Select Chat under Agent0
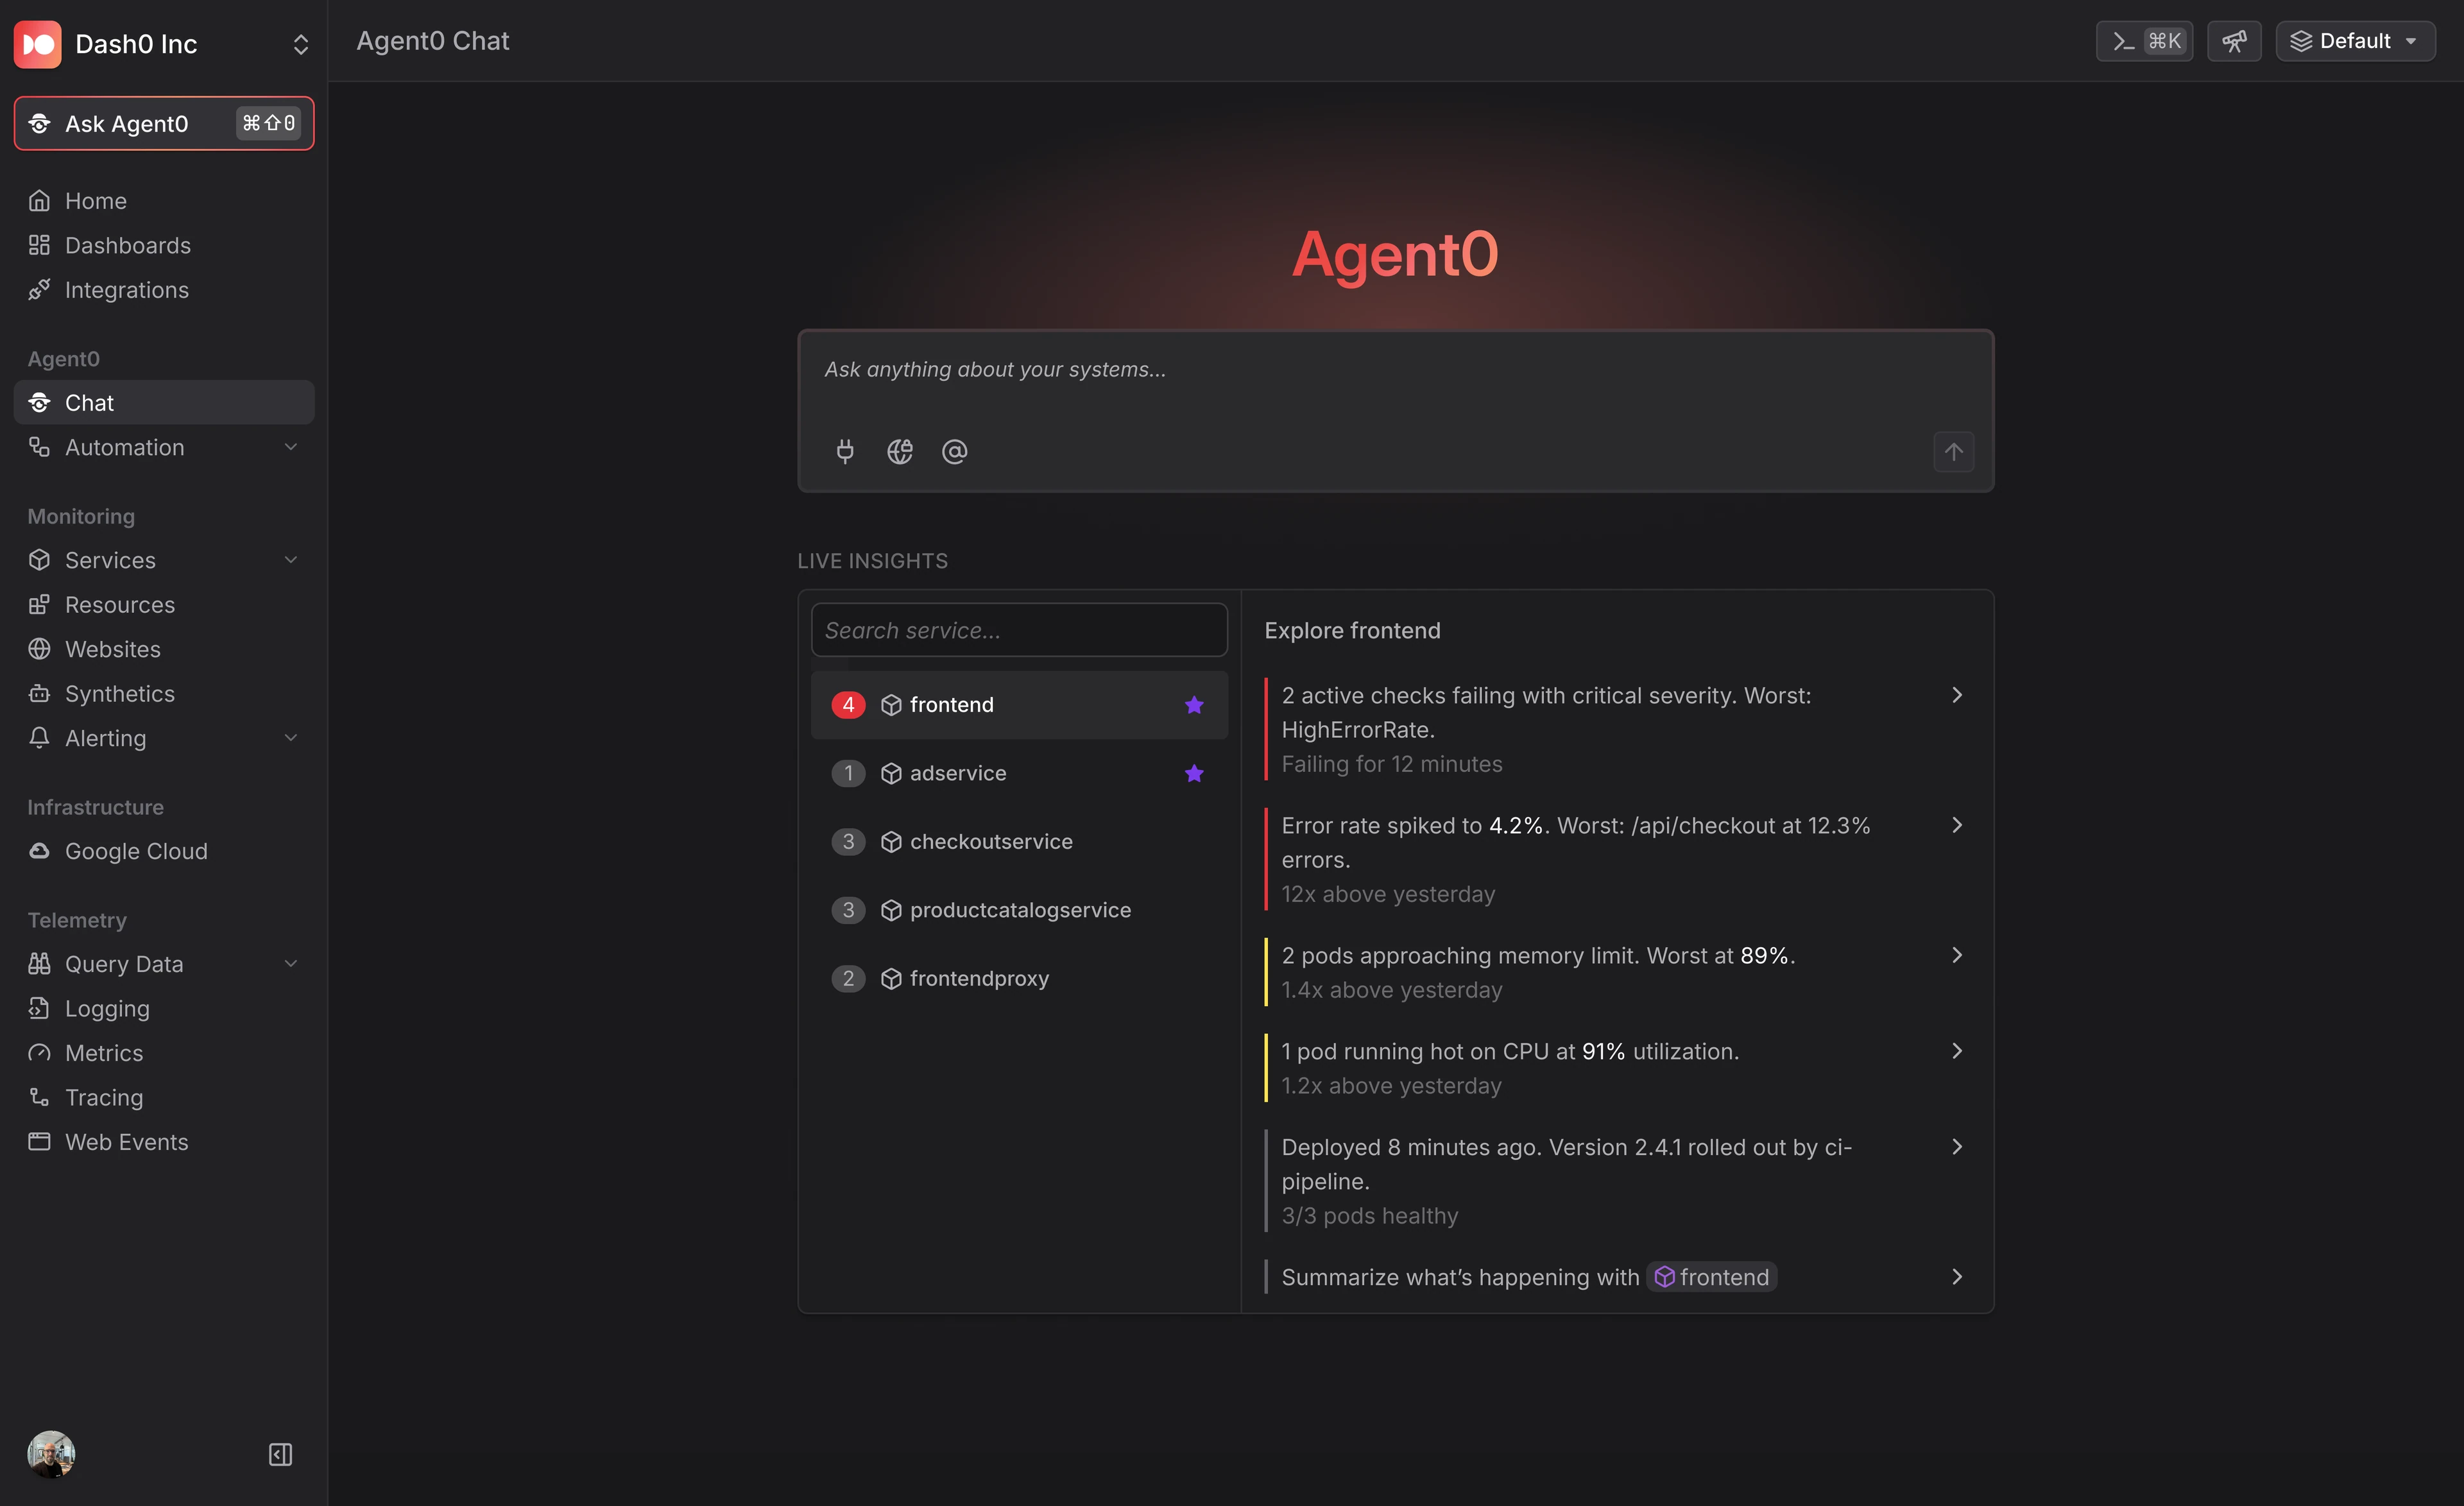 point(164,403)
